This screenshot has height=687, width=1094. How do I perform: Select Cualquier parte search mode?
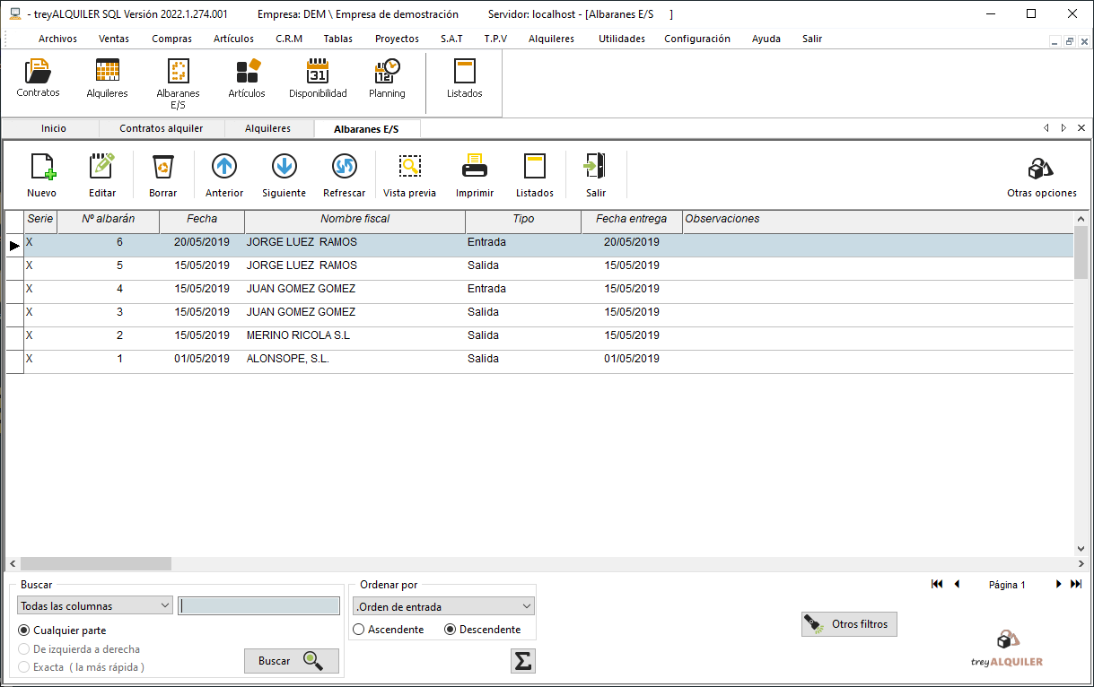pyautogui.click(x=62, y=630)
